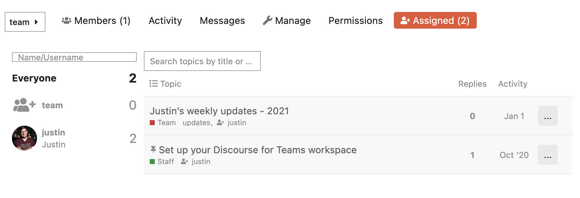Open Set up your Discourse for Teams workspace

(x=257, y=150)
